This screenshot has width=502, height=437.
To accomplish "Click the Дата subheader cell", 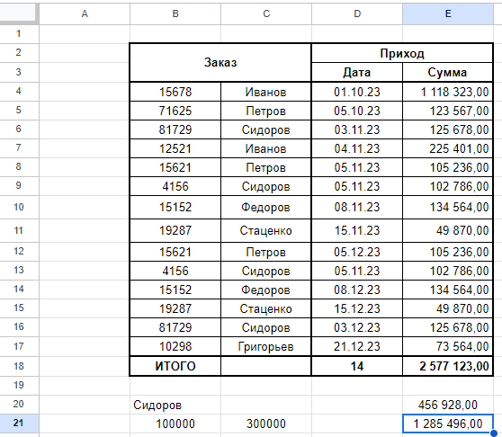I will click(357, 72).
